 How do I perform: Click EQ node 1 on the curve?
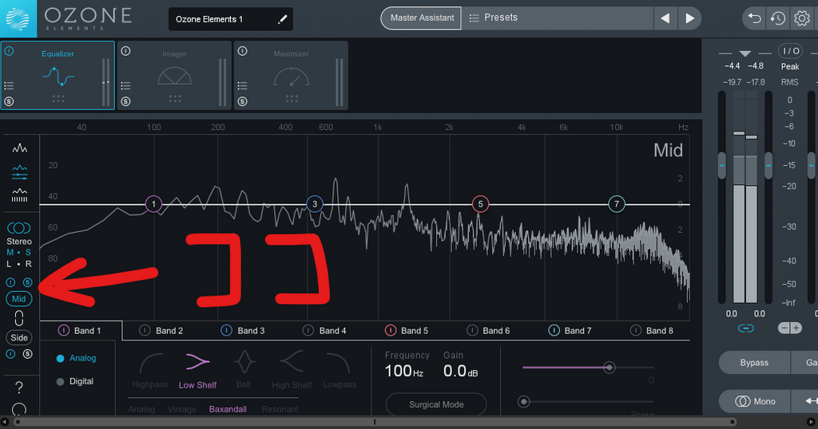pos(153,204)
